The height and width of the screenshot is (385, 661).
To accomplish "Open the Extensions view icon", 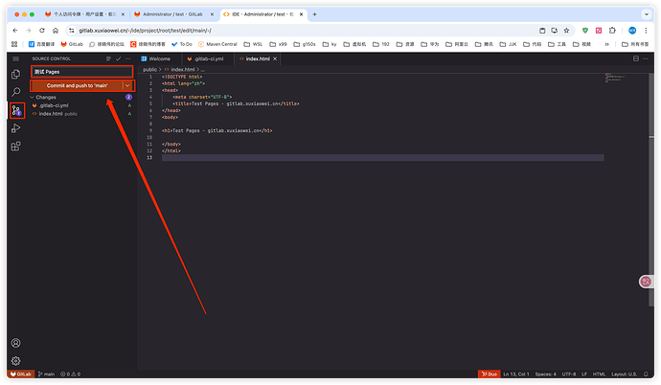I will [15, 147].
